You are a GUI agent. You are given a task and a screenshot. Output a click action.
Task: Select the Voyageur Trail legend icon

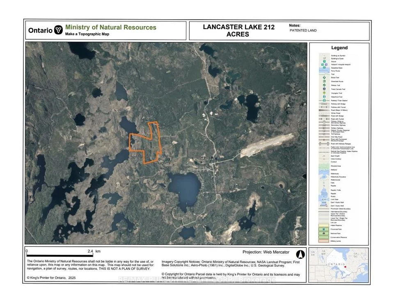coord(324,93)
